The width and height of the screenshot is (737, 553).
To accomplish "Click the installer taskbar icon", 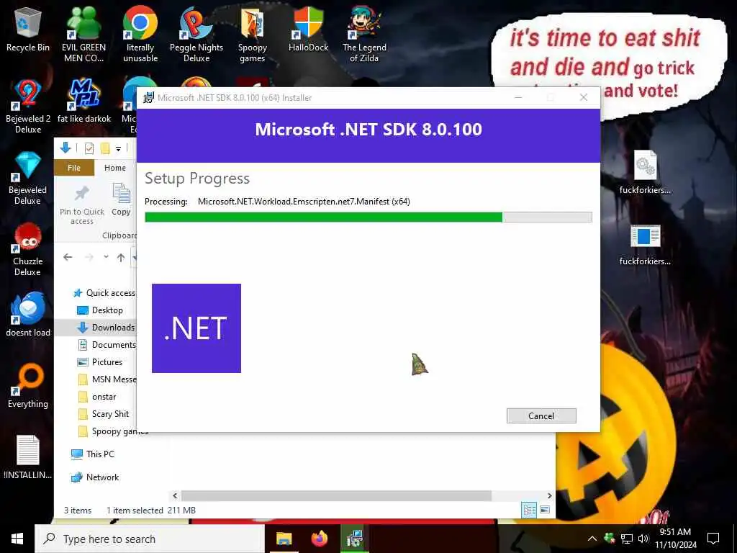I will 354,539.
